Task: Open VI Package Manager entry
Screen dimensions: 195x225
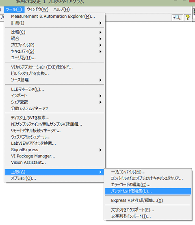Action: [54, 156]
